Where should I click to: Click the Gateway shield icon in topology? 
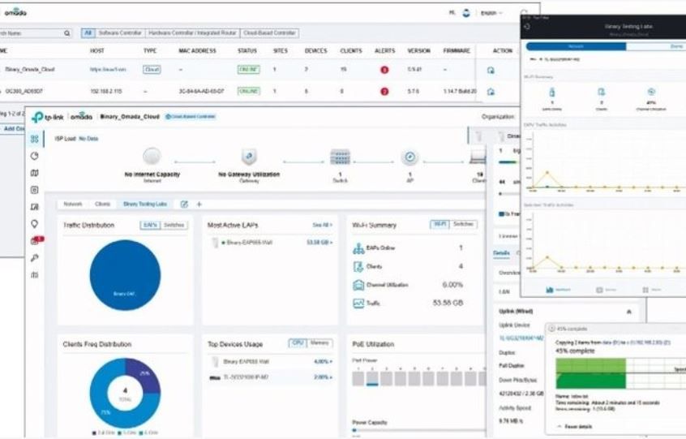coord(248,157)
